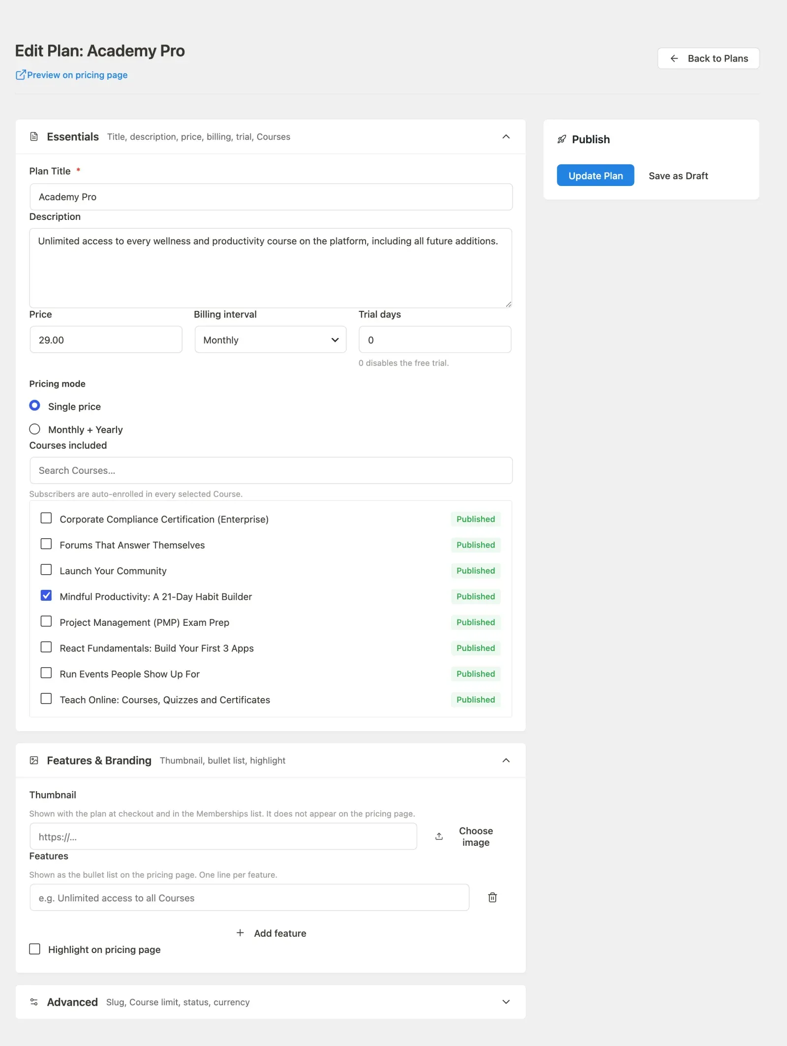
Task: Click Published badge for Run Events People Show Up For
Action: point(476,674)
